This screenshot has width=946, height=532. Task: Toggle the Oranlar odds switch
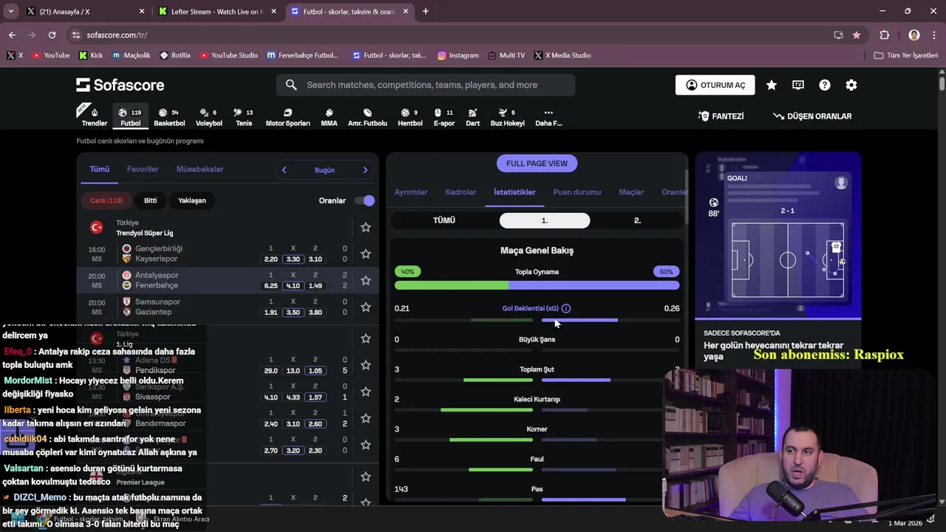(x=365, y=200)
